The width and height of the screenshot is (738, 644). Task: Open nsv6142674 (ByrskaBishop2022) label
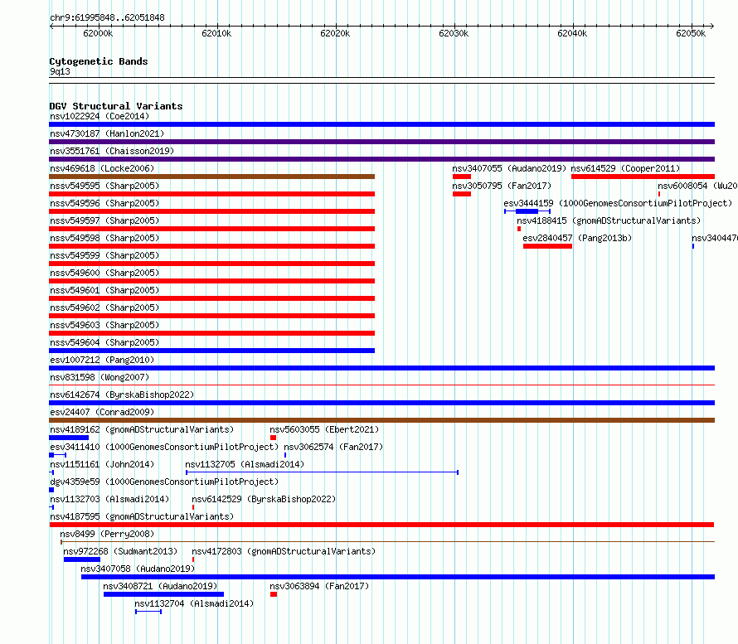click(122, 395)
